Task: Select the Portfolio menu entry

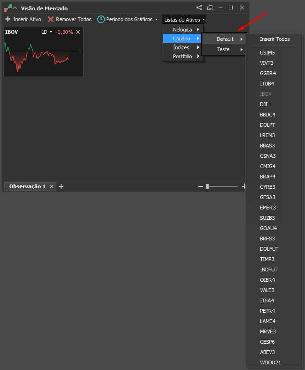Action: point(183,56)
